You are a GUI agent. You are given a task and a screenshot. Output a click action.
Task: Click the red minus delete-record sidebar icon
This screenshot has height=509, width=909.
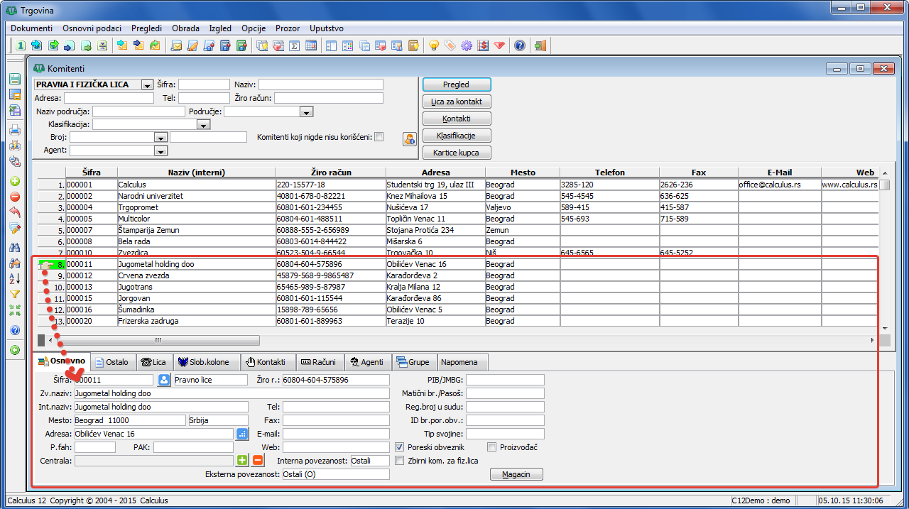[15, 197]
